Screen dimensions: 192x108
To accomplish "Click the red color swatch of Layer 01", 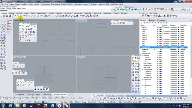I will (x=161, y=37).
